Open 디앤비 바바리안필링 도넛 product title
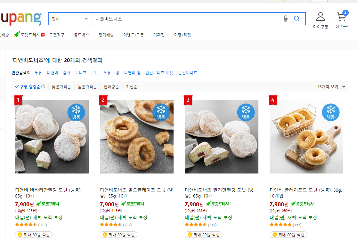Image resolution: width=358 pixels, height=242 pixels. (48, 193)
